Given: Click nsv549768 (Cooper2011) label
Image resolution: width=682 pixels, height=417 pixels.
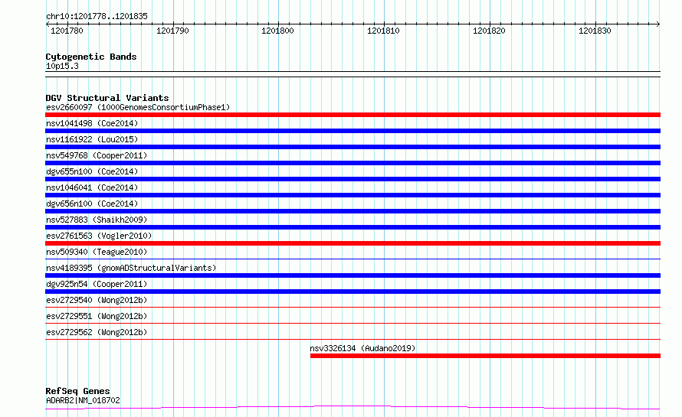Looking at the screenshot, I should [x=97, y=155].
